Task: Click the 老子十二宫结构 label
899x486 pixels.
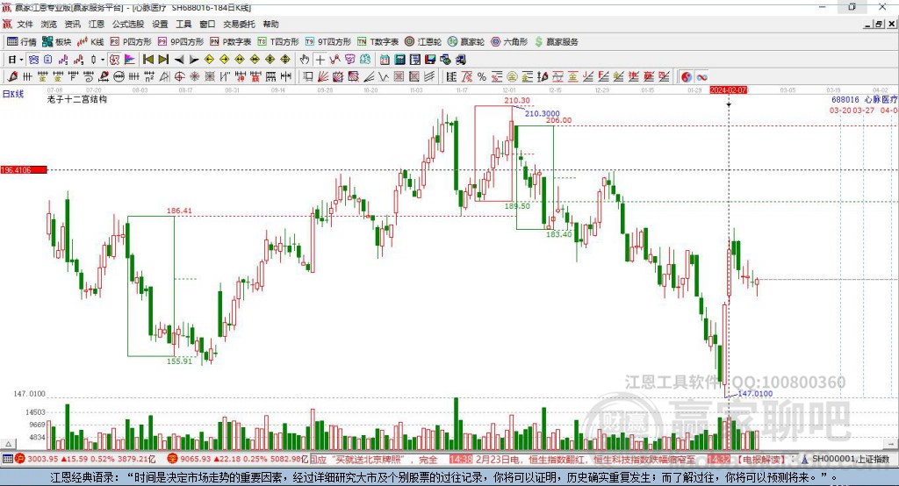Action: [77, 99]
